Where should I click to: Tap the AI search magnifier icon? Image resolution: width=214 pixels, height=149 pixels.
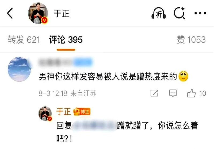(x=179, y=13)
